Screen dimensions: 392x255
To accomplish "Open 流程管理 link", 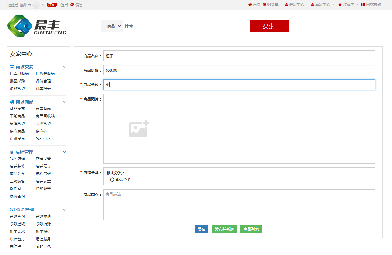I will click(x=43, y=174).
